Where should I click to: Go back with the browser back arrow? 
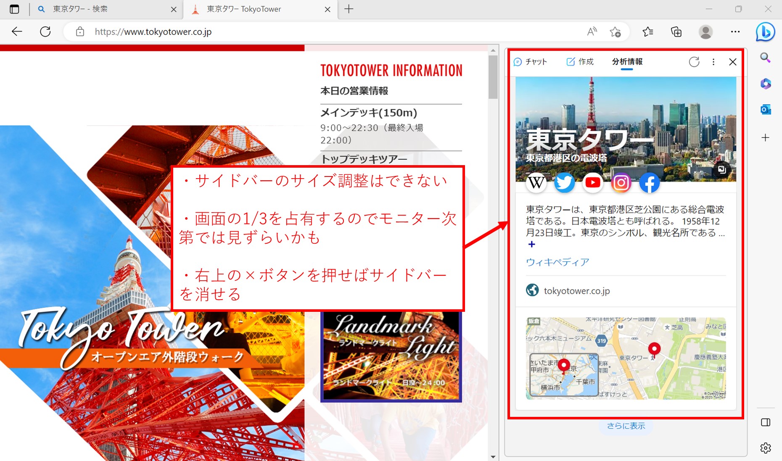click(17, 32)
